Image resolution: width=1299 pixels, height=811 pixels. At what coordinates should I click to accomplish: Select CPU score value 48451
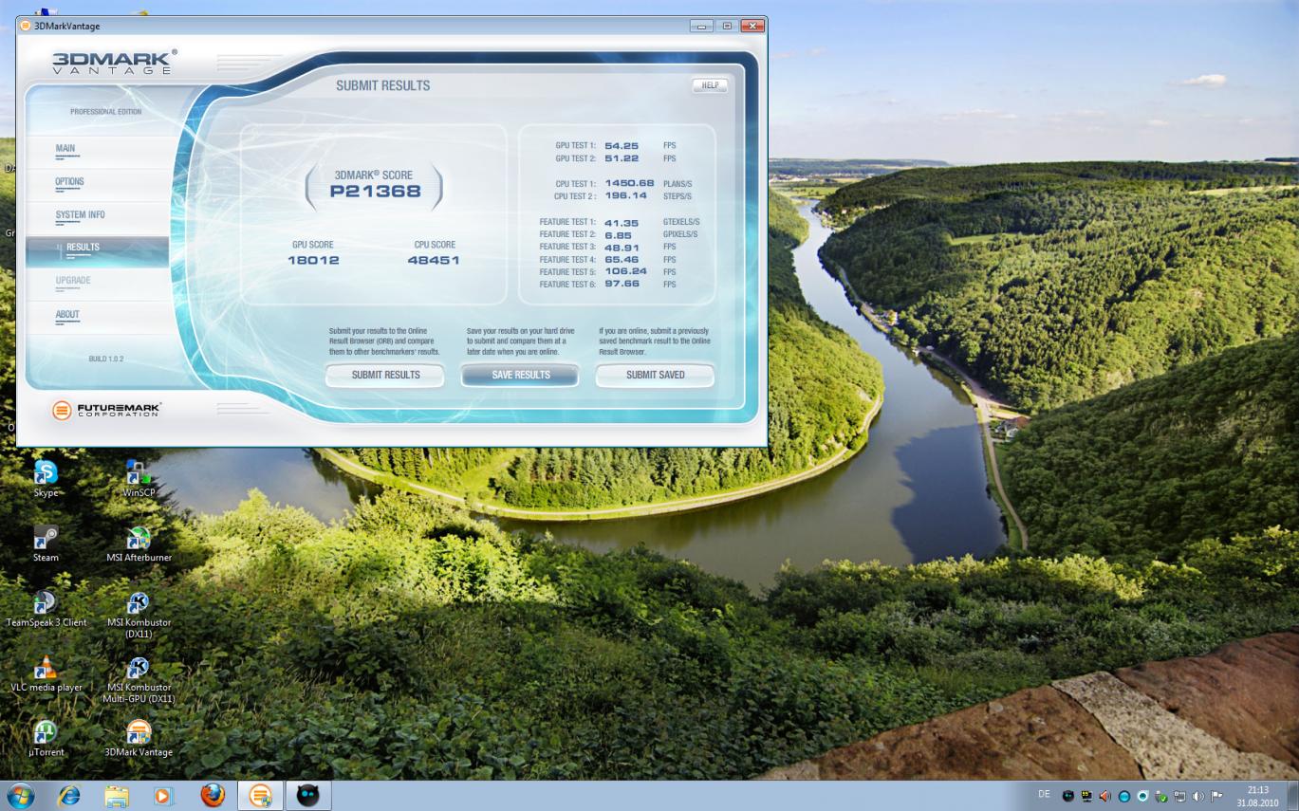click(x=434, y=260)
